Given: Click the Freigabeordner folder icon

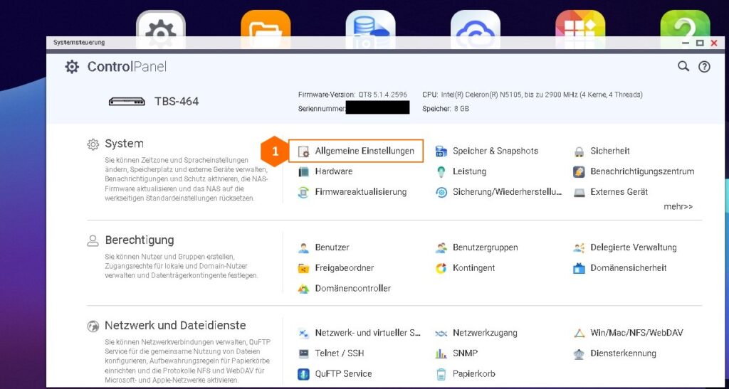Looking at the screenshot, I should 303,268.
